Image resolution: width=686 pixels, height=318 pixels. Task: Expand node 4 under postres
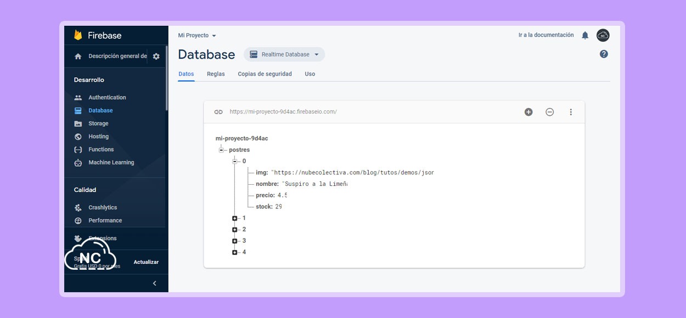pos(235,252)
